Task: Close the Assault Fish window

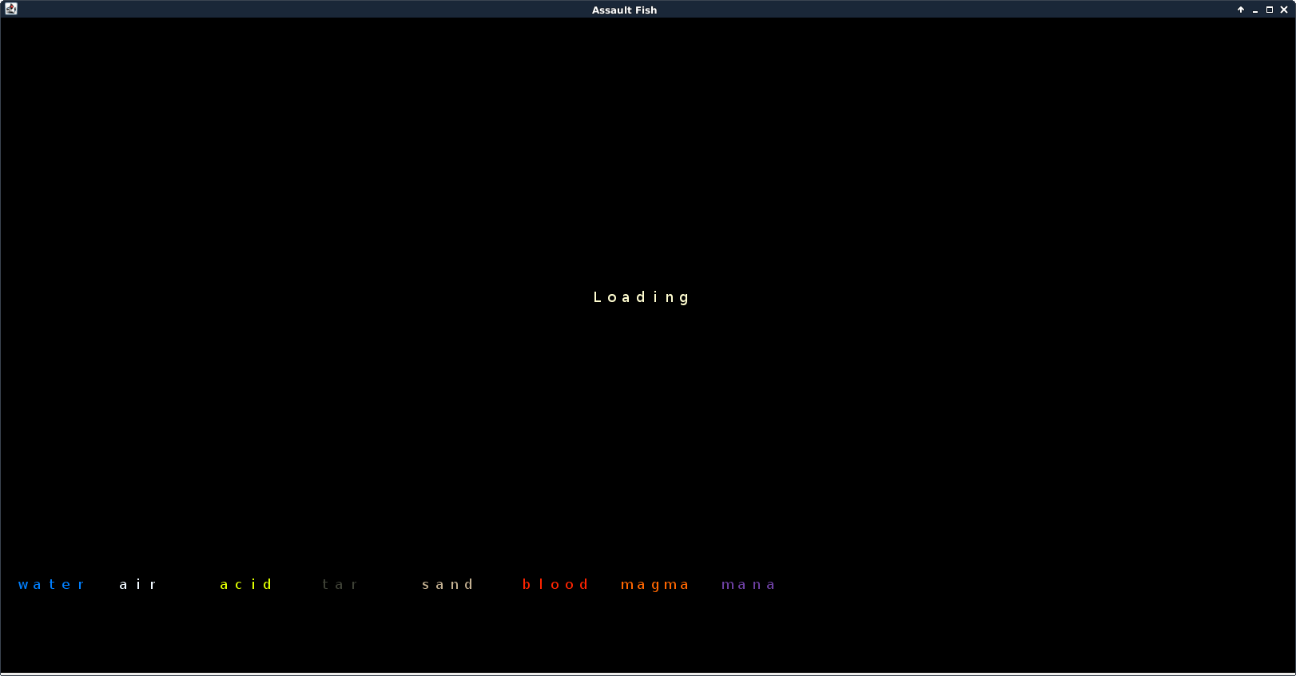Action: tap(1284, 10)
